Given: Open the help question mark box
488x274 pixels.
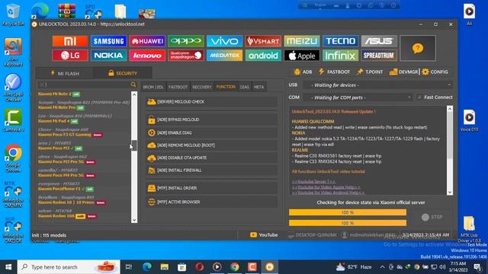Looking at the screenshot, I should [x=418, y=48].
